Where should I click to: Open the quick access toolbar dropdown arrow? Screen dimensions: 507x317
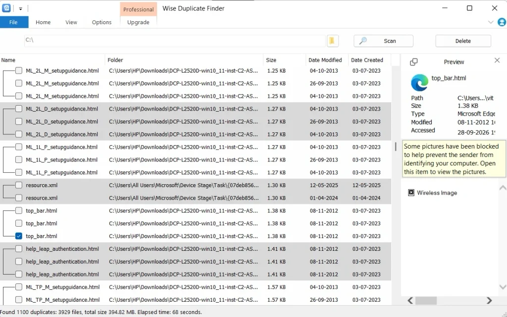pyautogui.click(x=20, y=9)
